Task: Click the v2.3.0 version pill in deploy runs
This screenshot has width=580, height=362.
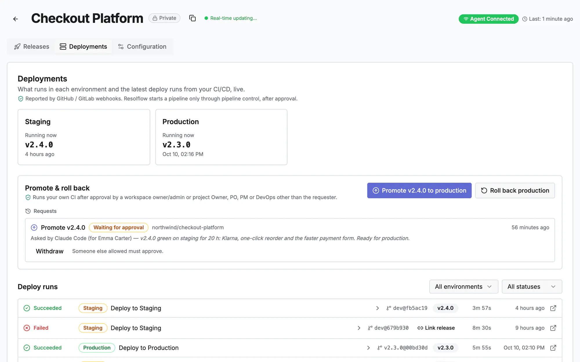Action: [445, 348]
